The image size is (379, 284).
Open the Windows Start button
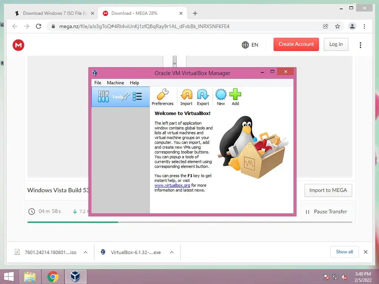(9, 277)
